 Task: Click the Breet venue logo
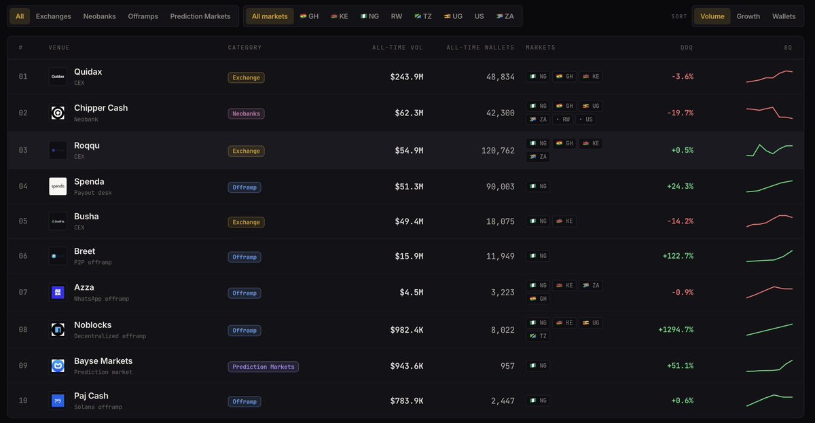coord(58,256)
